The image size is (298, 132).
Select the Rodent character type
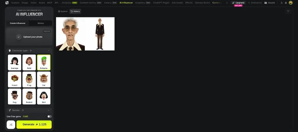pos(29,96)
